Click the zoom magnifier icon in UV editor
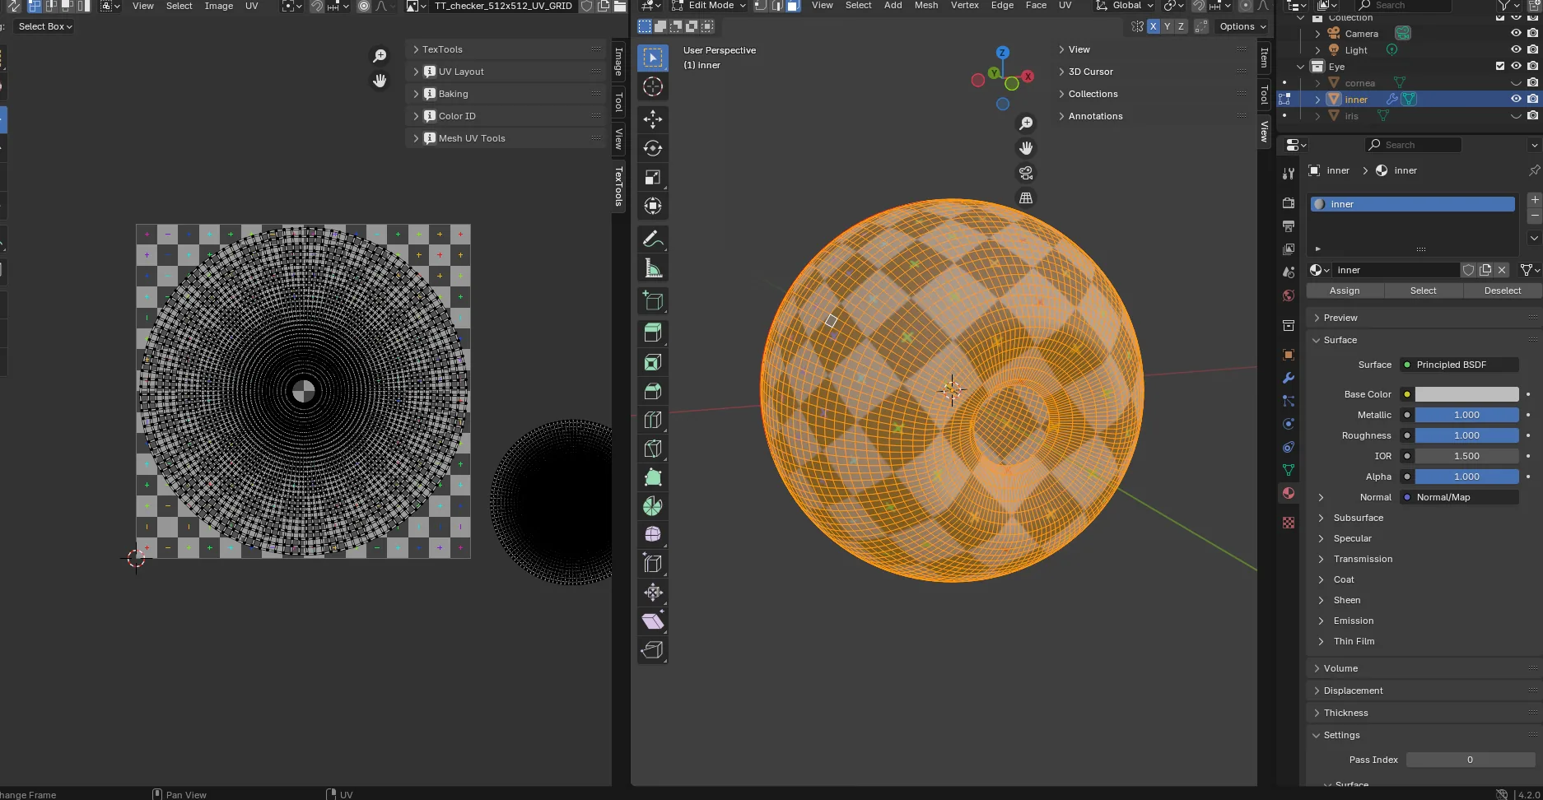Image resolution: width=1543 pixels, height=800 pixels. tap(380, 54)
